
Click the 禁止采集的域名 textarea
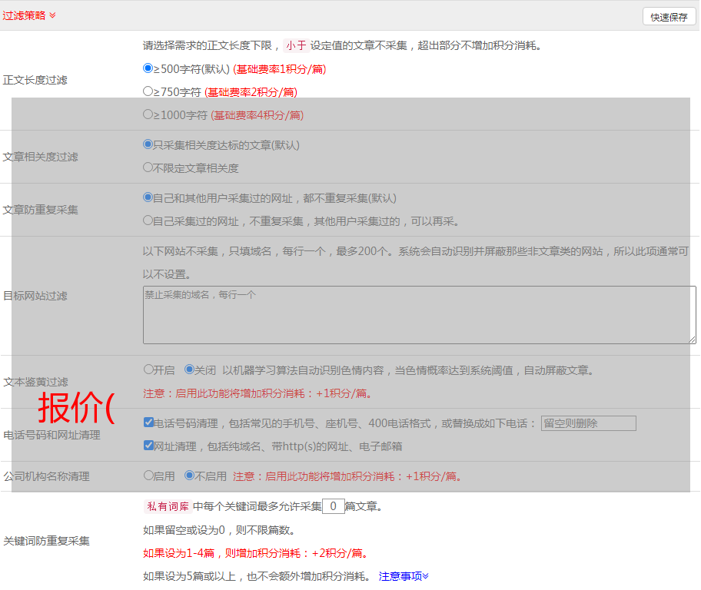pyautogui.click(x=419, y=315)
